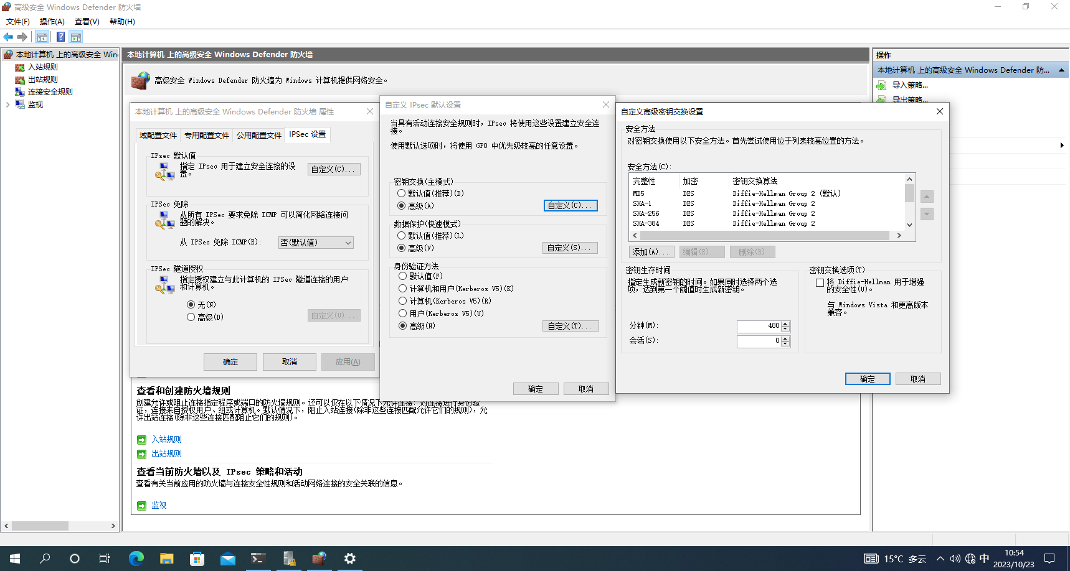Click the 会话(S) value field
The image size is (1070, 571).
point(759,341)
